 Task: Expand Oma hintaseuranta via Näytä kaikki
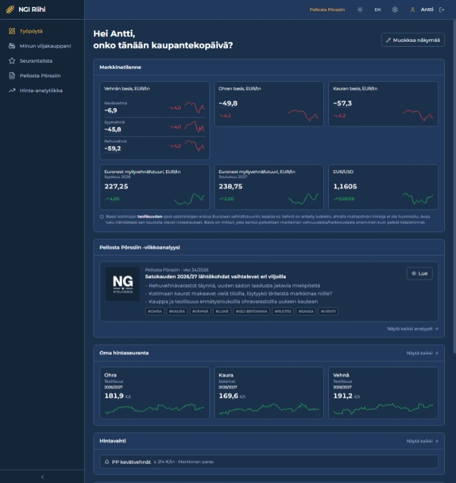[x=422, y=353]
